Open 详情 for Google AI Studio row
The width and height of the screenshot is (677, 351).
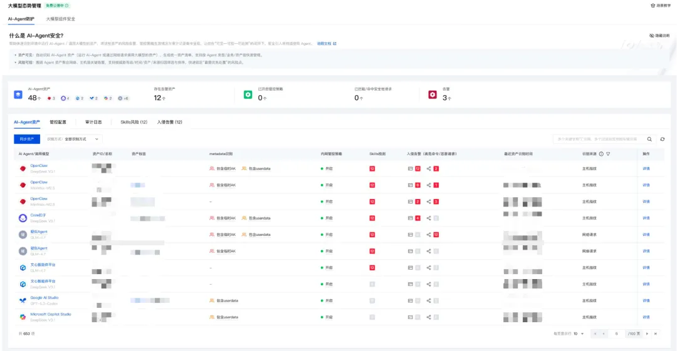point(646,300)
